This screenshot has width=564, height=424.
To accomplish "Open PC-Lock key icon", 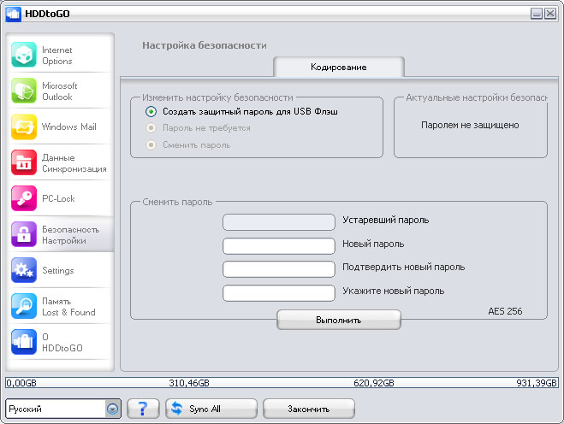I will tap(24, 198).
